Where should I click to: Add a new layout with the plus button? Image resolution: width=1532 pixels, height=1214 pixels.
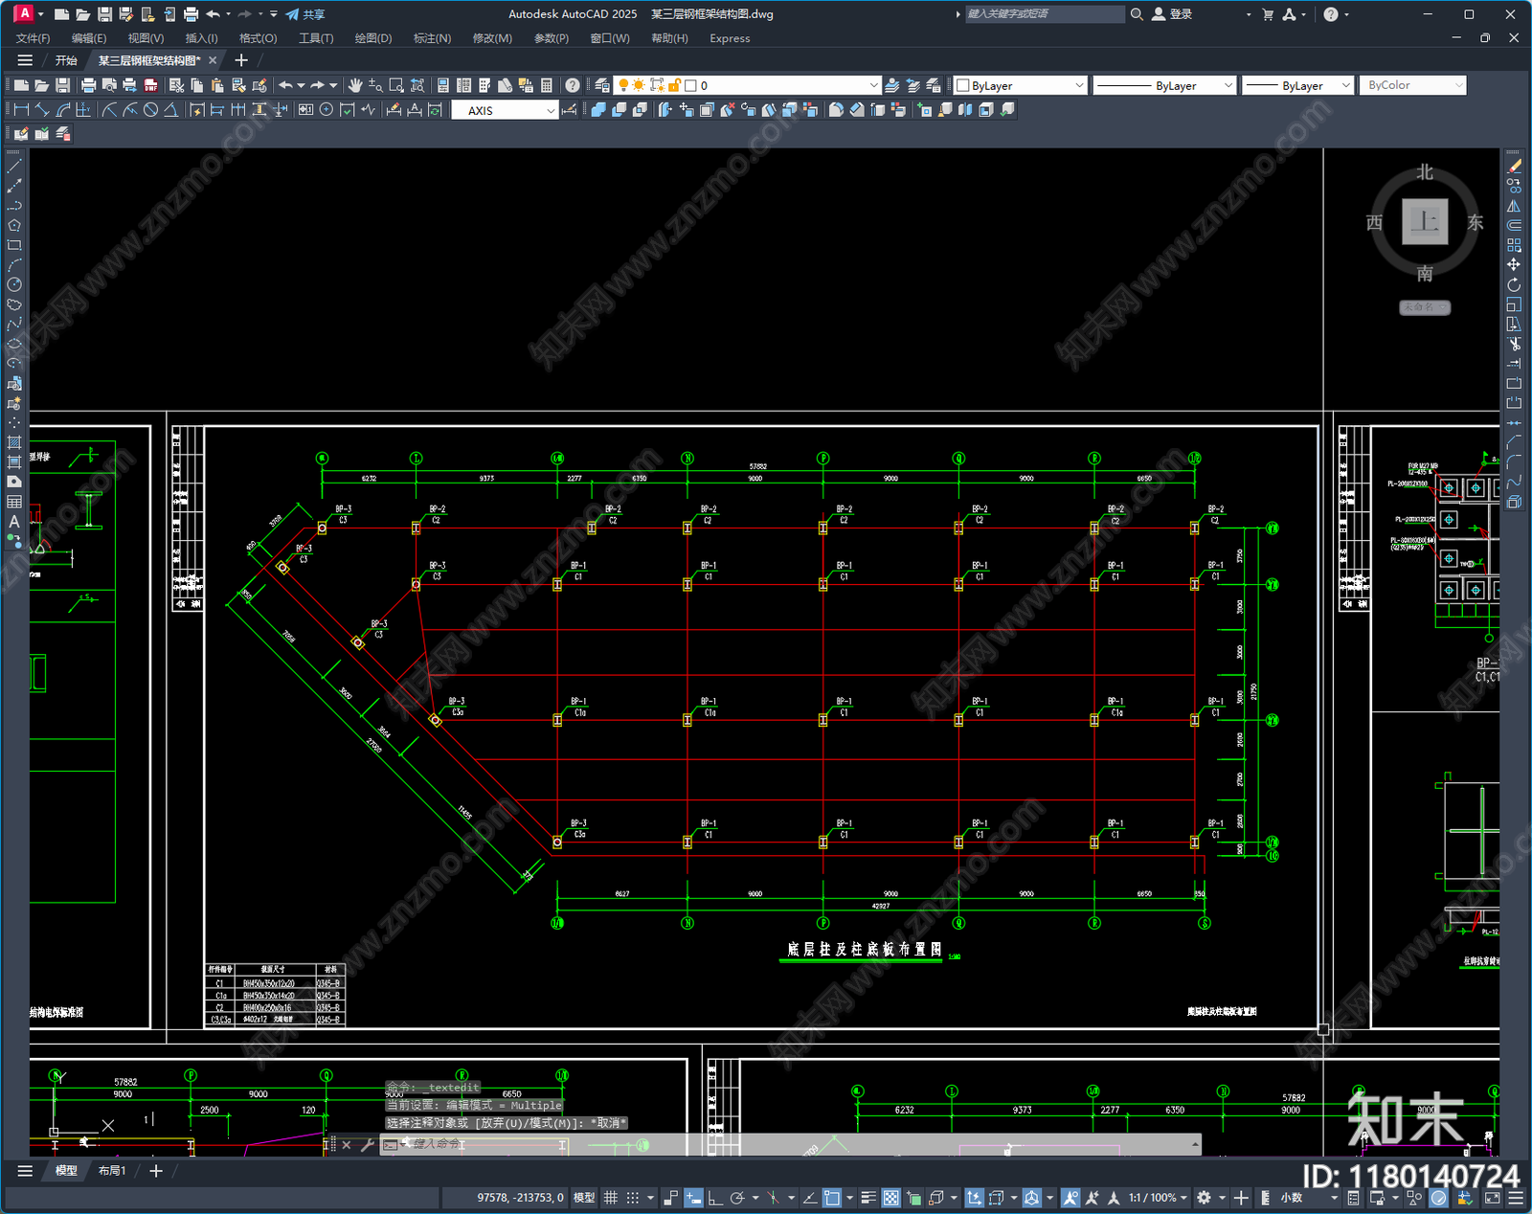point(156,1171)
